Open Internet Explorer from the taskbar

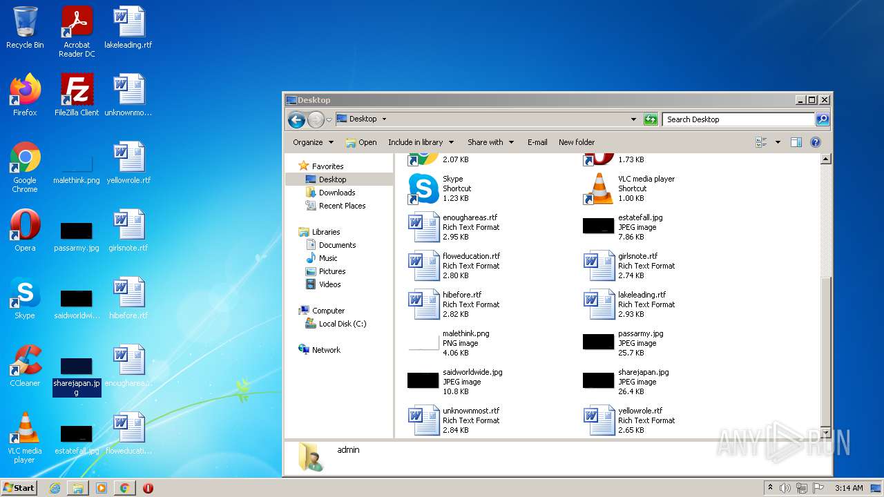[55, 488]
